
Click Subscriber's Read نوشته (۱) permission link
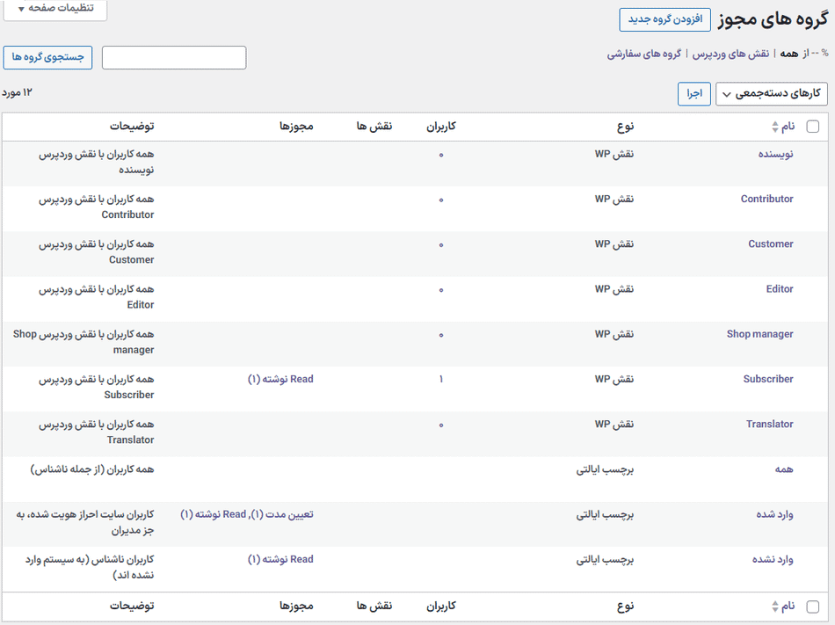pos(280,380)
